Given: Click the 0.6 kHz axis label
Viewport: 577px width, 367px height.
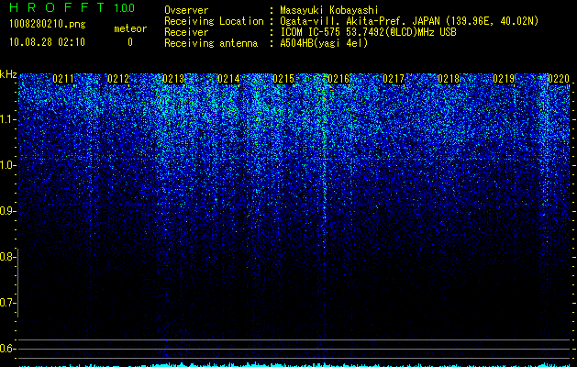Looking at the screenshot, I should click(7, 349).
